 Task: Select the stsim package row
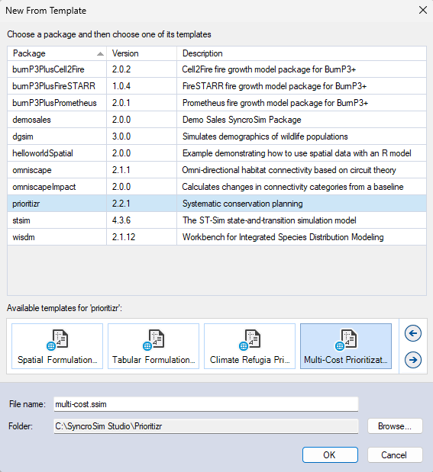point(217,220)
